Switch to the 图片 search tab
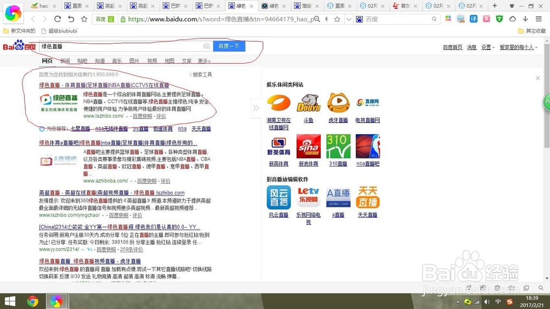This screenshot has width=550, height=309. [x=134, y=61]
